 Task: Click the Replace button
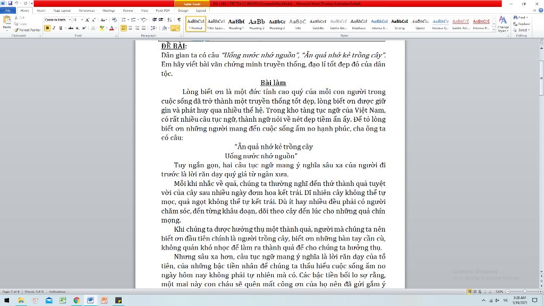pyautogui.click(x=522, y=24)
